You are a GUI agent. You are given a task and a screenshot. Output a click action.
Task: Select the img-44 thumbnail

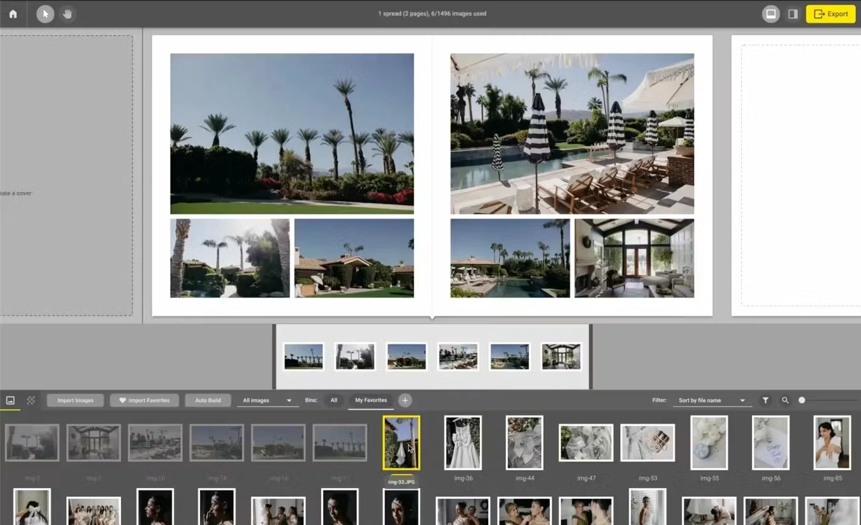click(x=525, y=443)
